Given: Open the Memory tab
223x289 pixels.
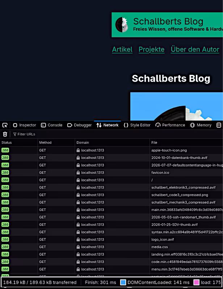Looking at the screenshot, I should click(x=201, y=125).
